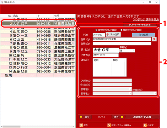Open the 詳しい説明を見る link
167x128 pixels.
tap(146, 19)
